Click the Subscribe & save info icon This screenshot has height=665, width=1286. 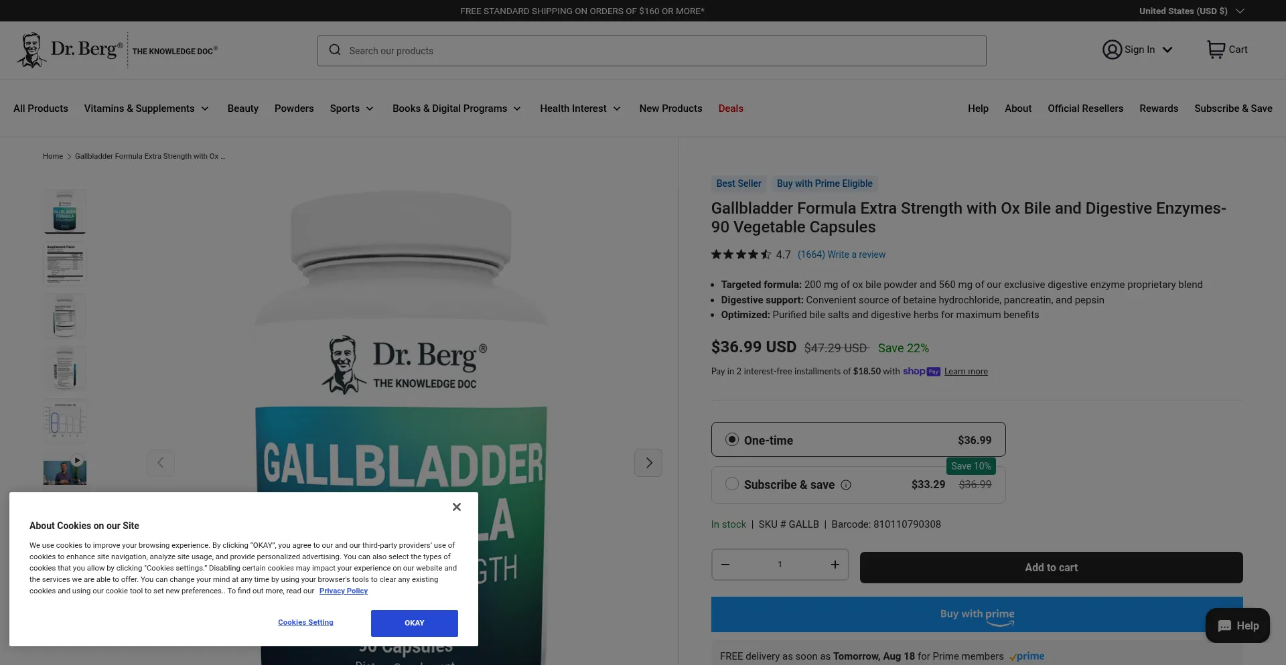click(846, 485)
